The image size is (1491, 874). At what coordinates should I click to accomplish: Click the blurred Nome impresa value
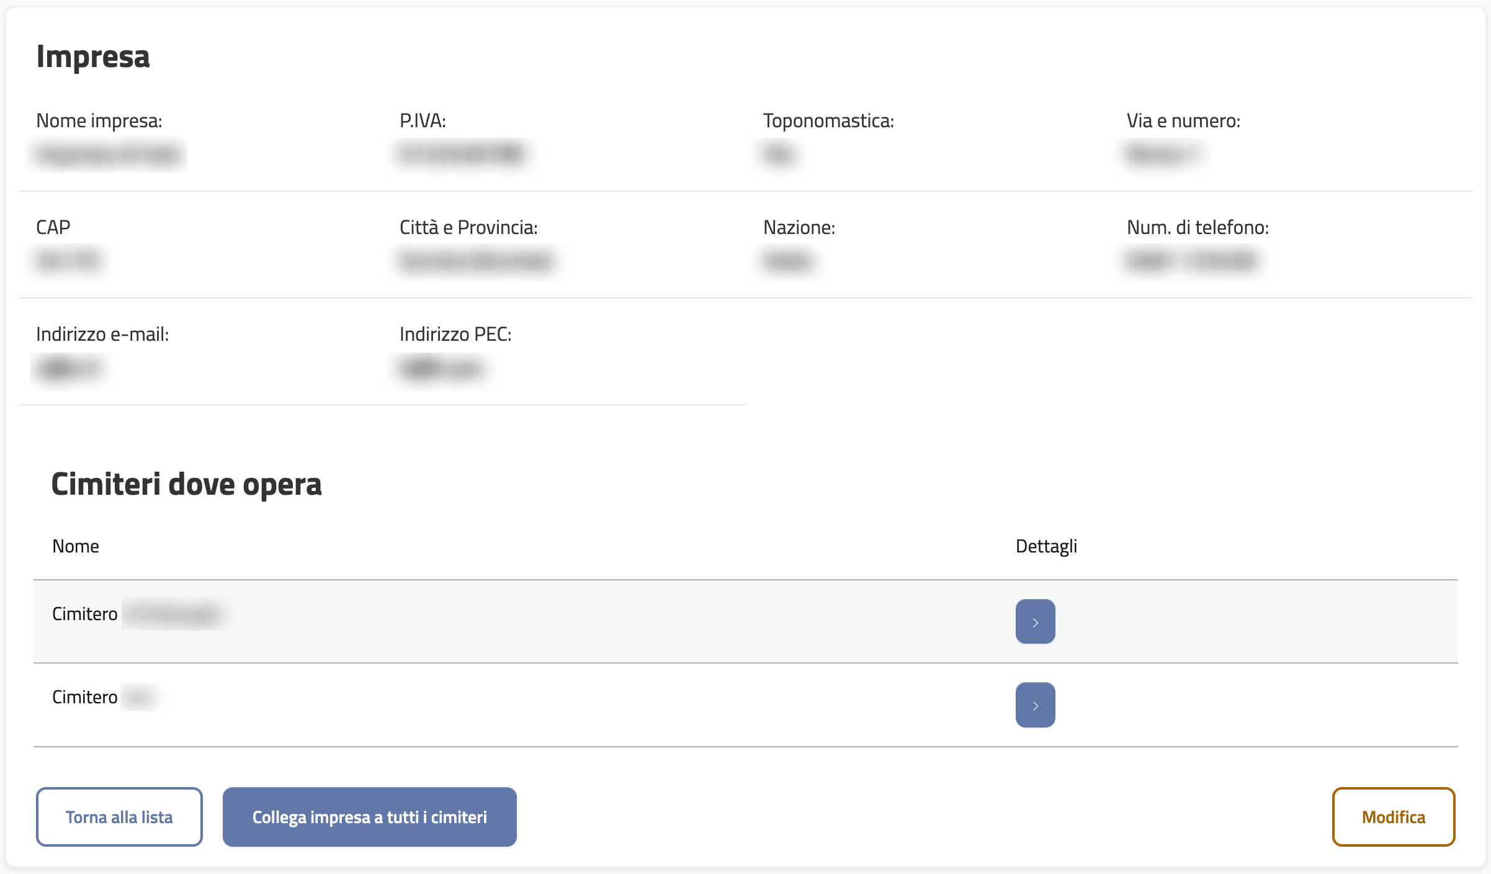tap(108, 154)
